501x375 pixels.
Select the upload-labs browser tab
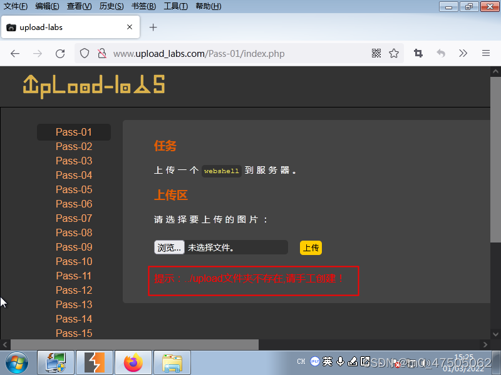[x=69, y=27]
